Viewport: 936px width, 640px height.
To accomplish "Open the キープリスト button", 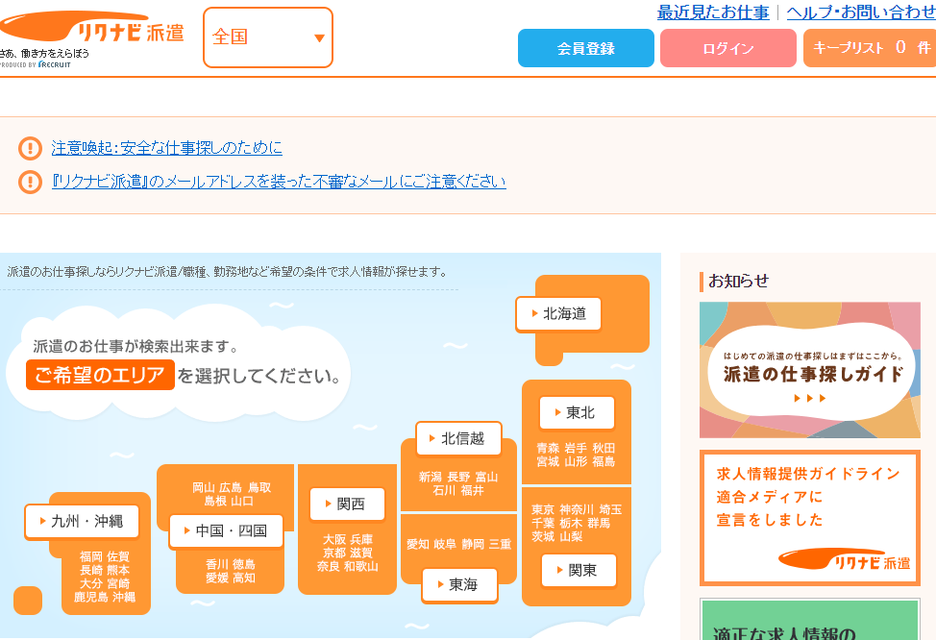I will coord(870,48).
